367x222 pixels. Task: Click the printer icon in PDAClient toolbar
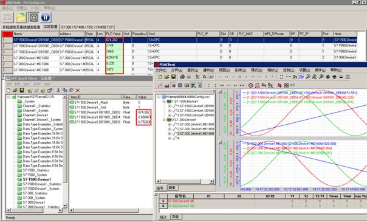pyautogui.click(x=182, y=77)
